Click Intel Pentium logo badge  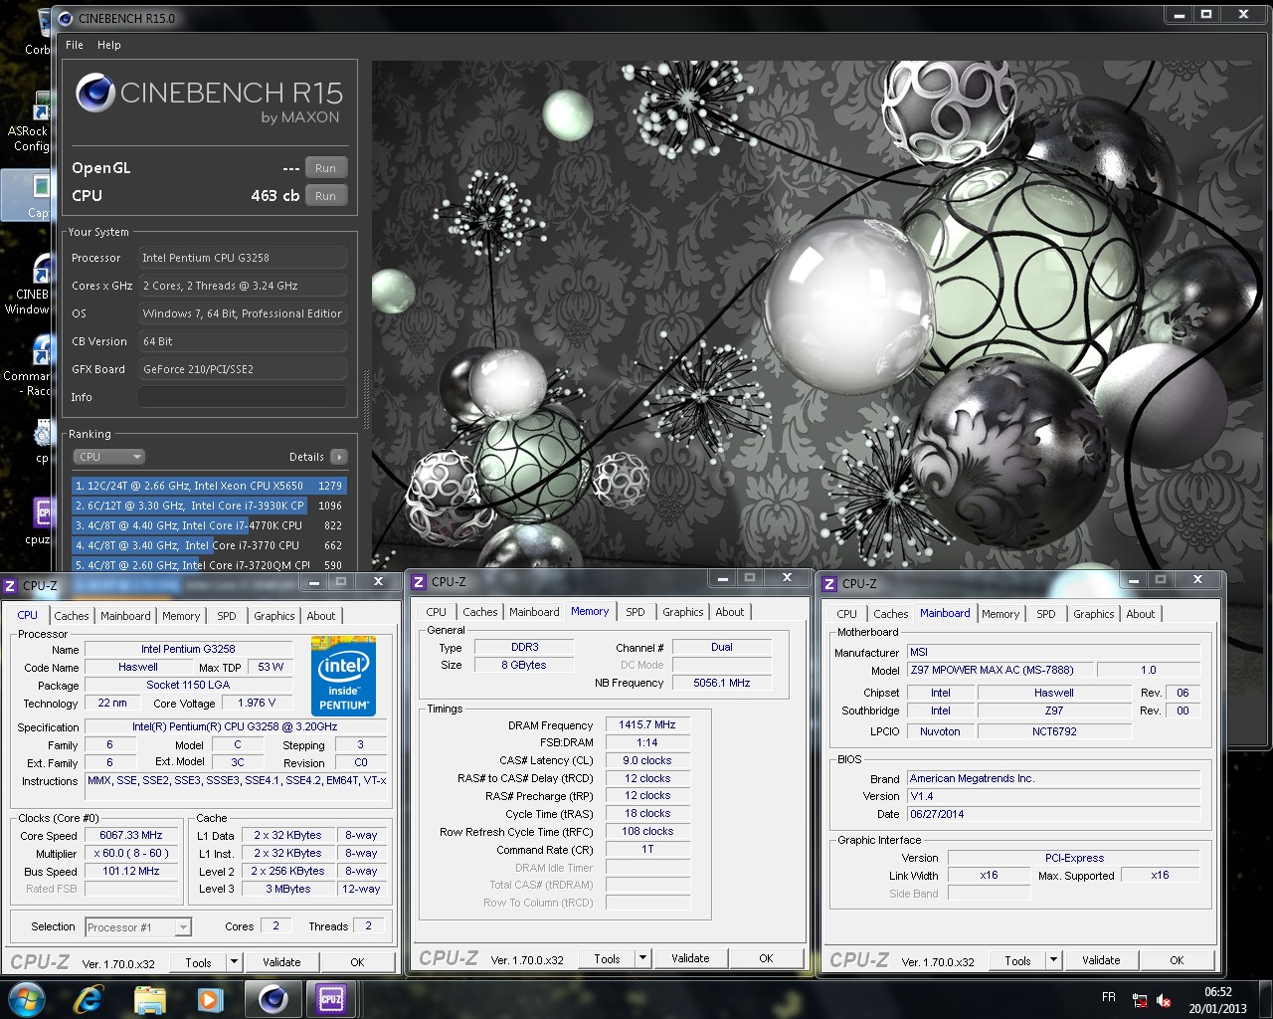(x=343, y=676)
